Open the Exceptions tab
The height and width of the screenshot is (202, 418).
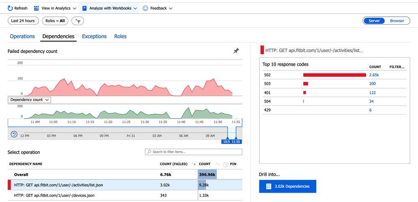[95, 36]
